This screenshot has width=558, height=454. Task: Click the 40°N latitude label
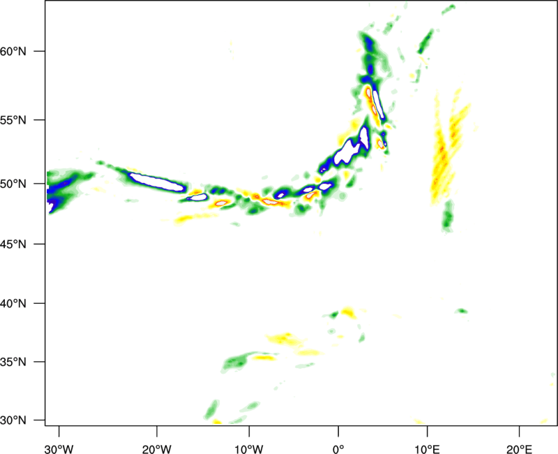tap(13, 304)
